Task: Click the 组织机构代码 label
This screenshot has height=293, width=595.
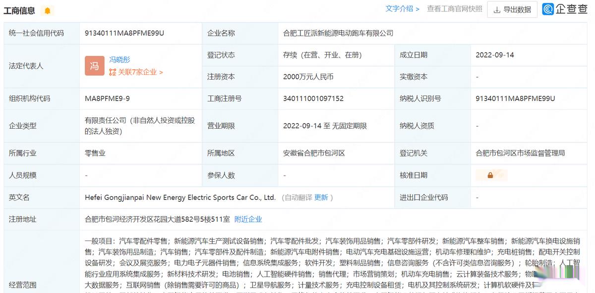Action: tap(29, 98)
